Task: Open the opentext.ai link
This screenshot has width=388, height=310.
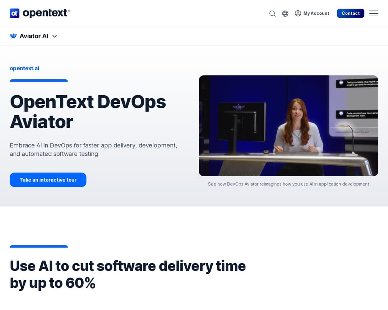Action: pyautogui.click(x=24, y=68)
